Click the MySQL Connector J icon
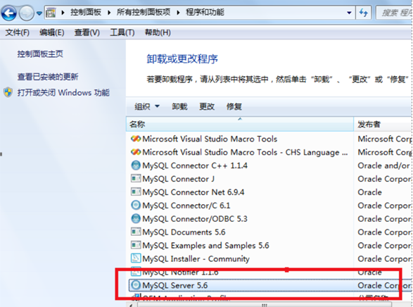The width and height of the screenshot is (413, 307). coord(136,178)
